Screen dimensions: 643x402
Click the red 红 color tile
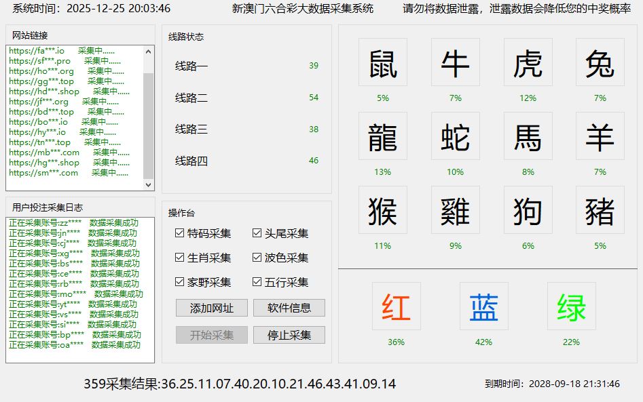pyautogui.click(x=396, y=306)
